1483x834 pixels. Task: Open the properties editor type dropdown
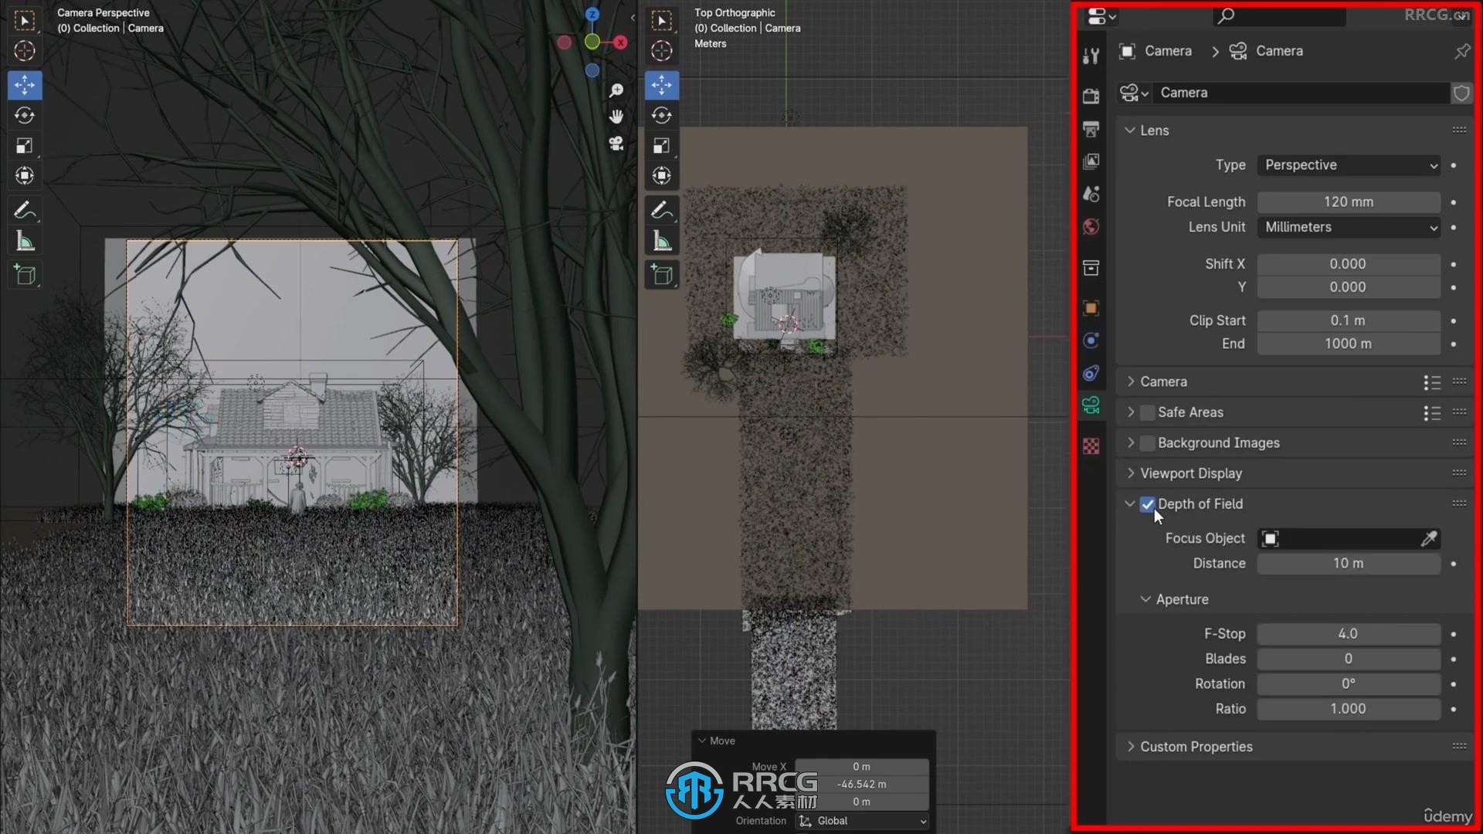click(x=1101, y=16)
